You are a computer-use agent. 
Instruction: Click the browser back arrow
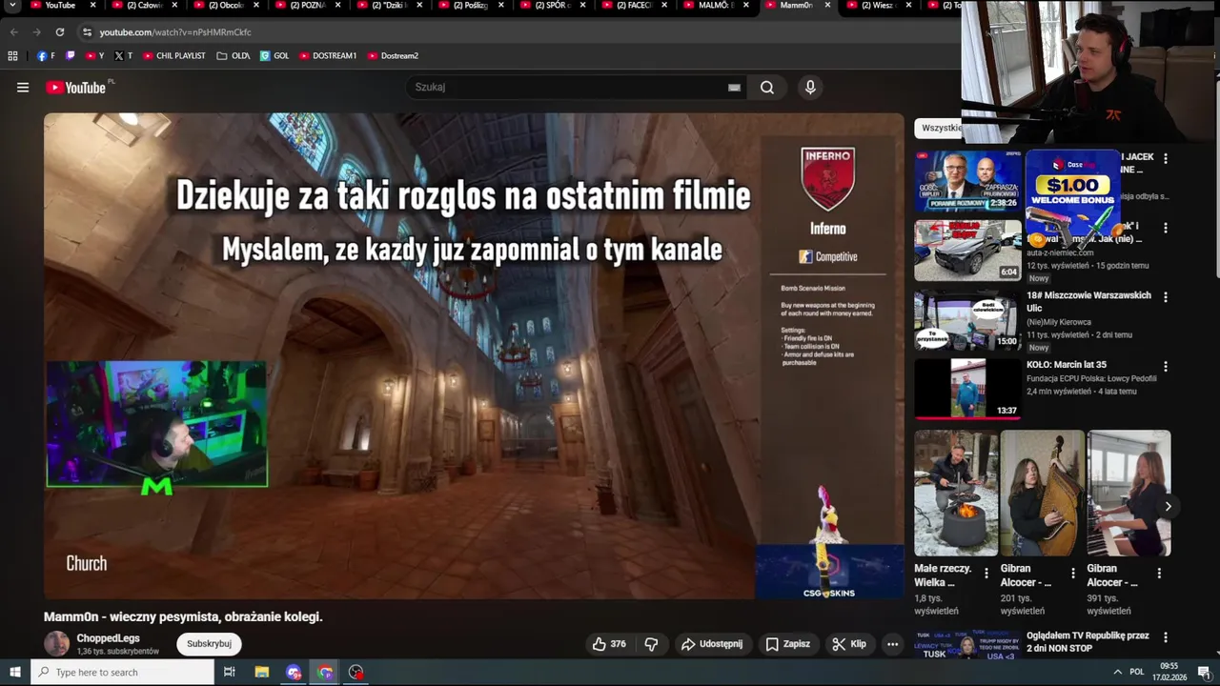13,32
